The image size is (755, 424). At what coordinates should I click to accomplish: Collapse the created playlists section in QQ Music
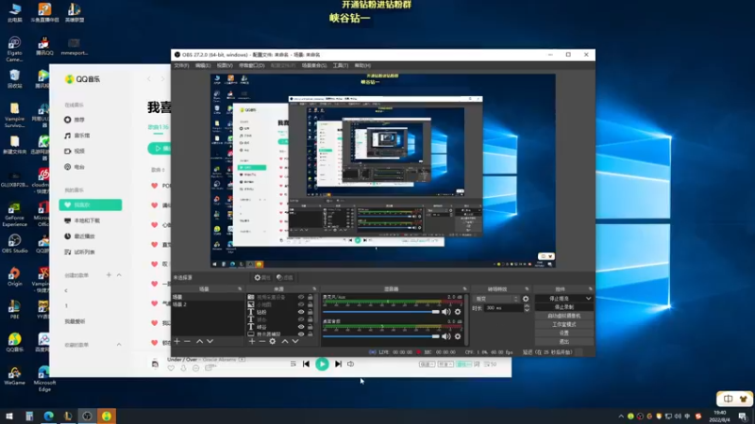coord(119,275)
